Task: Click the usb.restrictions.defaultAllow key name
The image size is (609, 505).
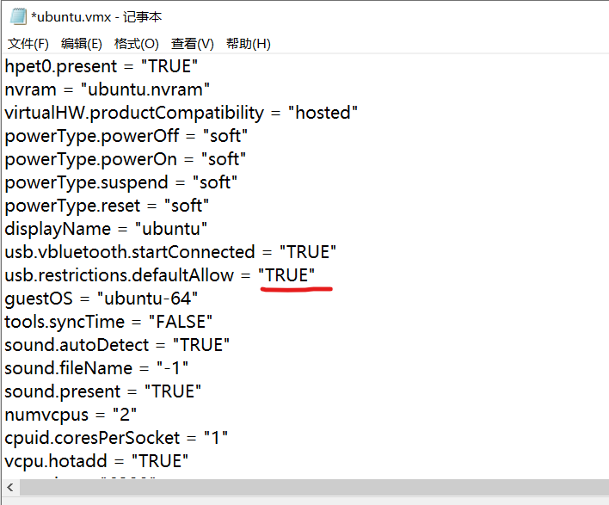Action: (x=120, y=275)
